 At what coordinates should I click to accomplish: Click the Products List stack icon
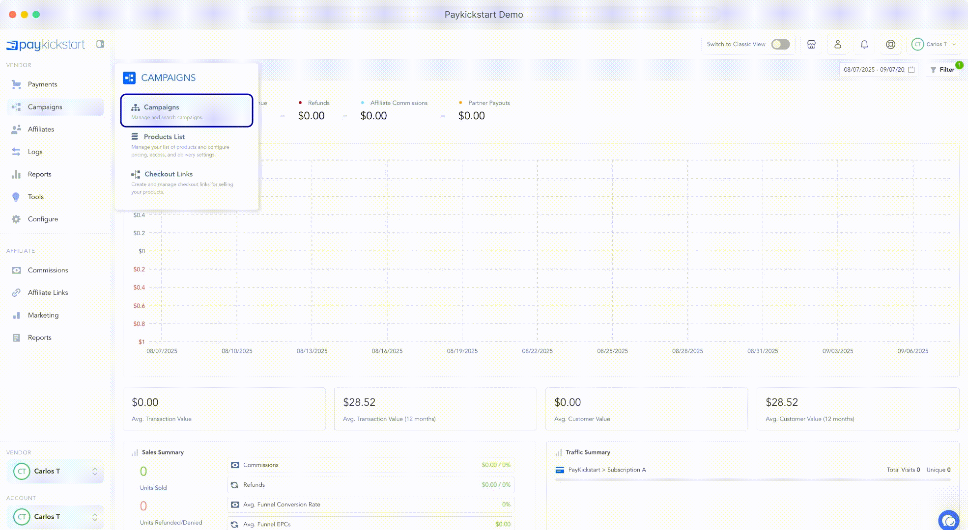(x=135, y=136)
